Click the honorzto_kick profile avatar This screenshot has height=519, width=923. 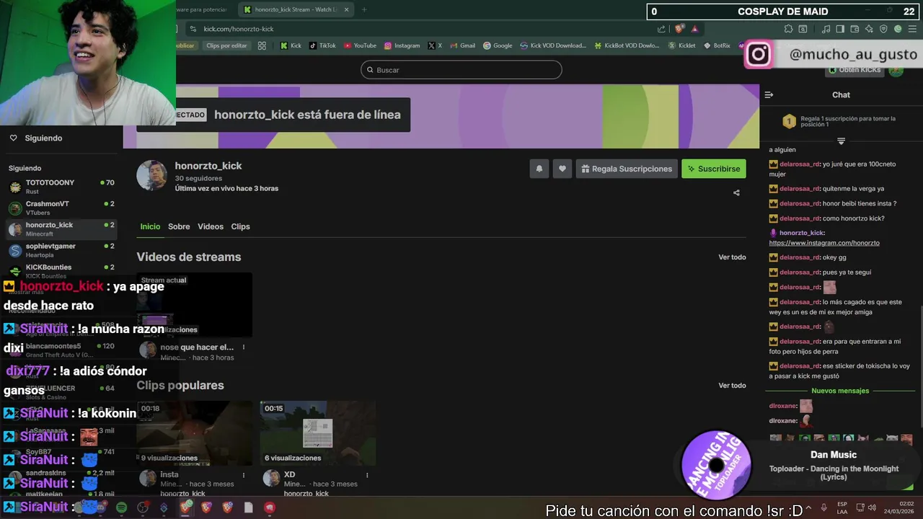pyautogui.click(x=151, y=176)
